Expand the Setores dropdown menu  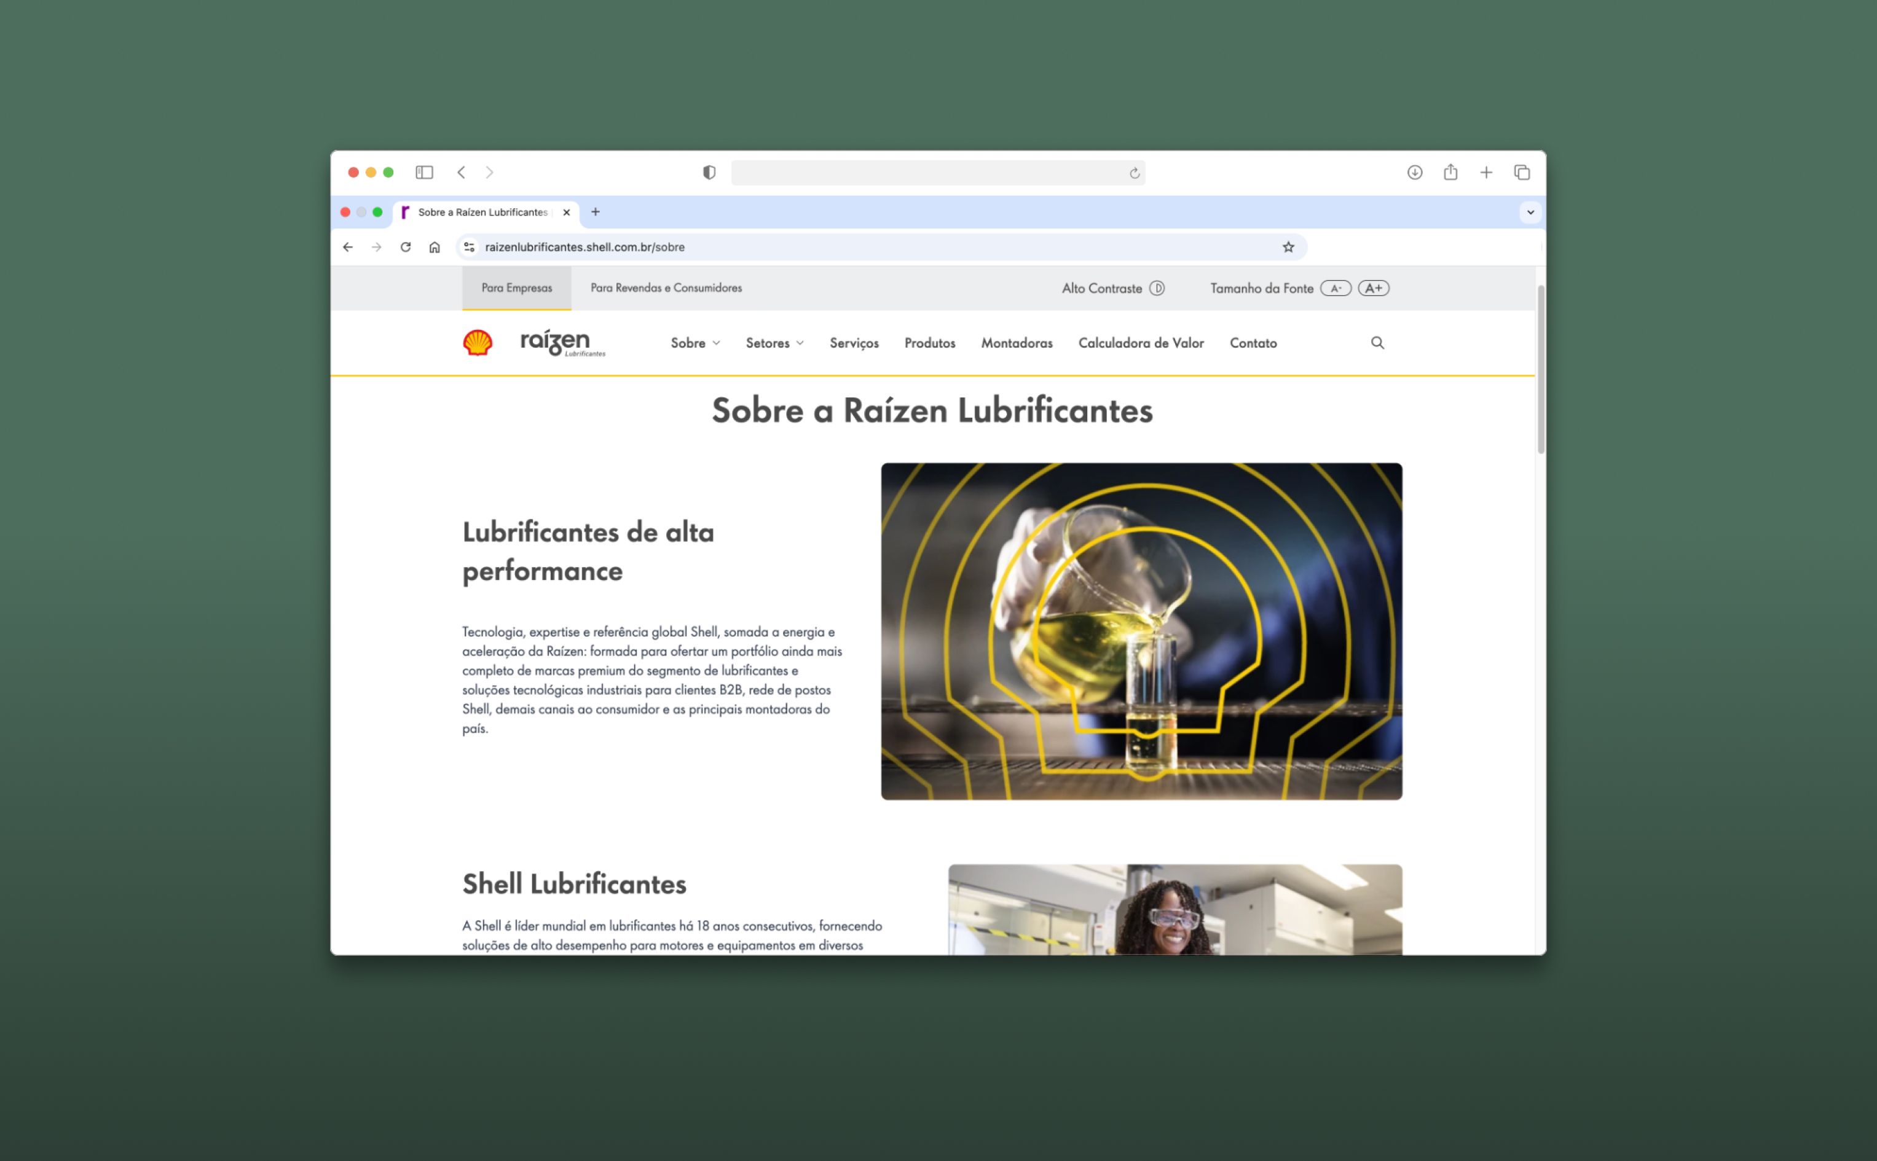[x=774, y=343]
